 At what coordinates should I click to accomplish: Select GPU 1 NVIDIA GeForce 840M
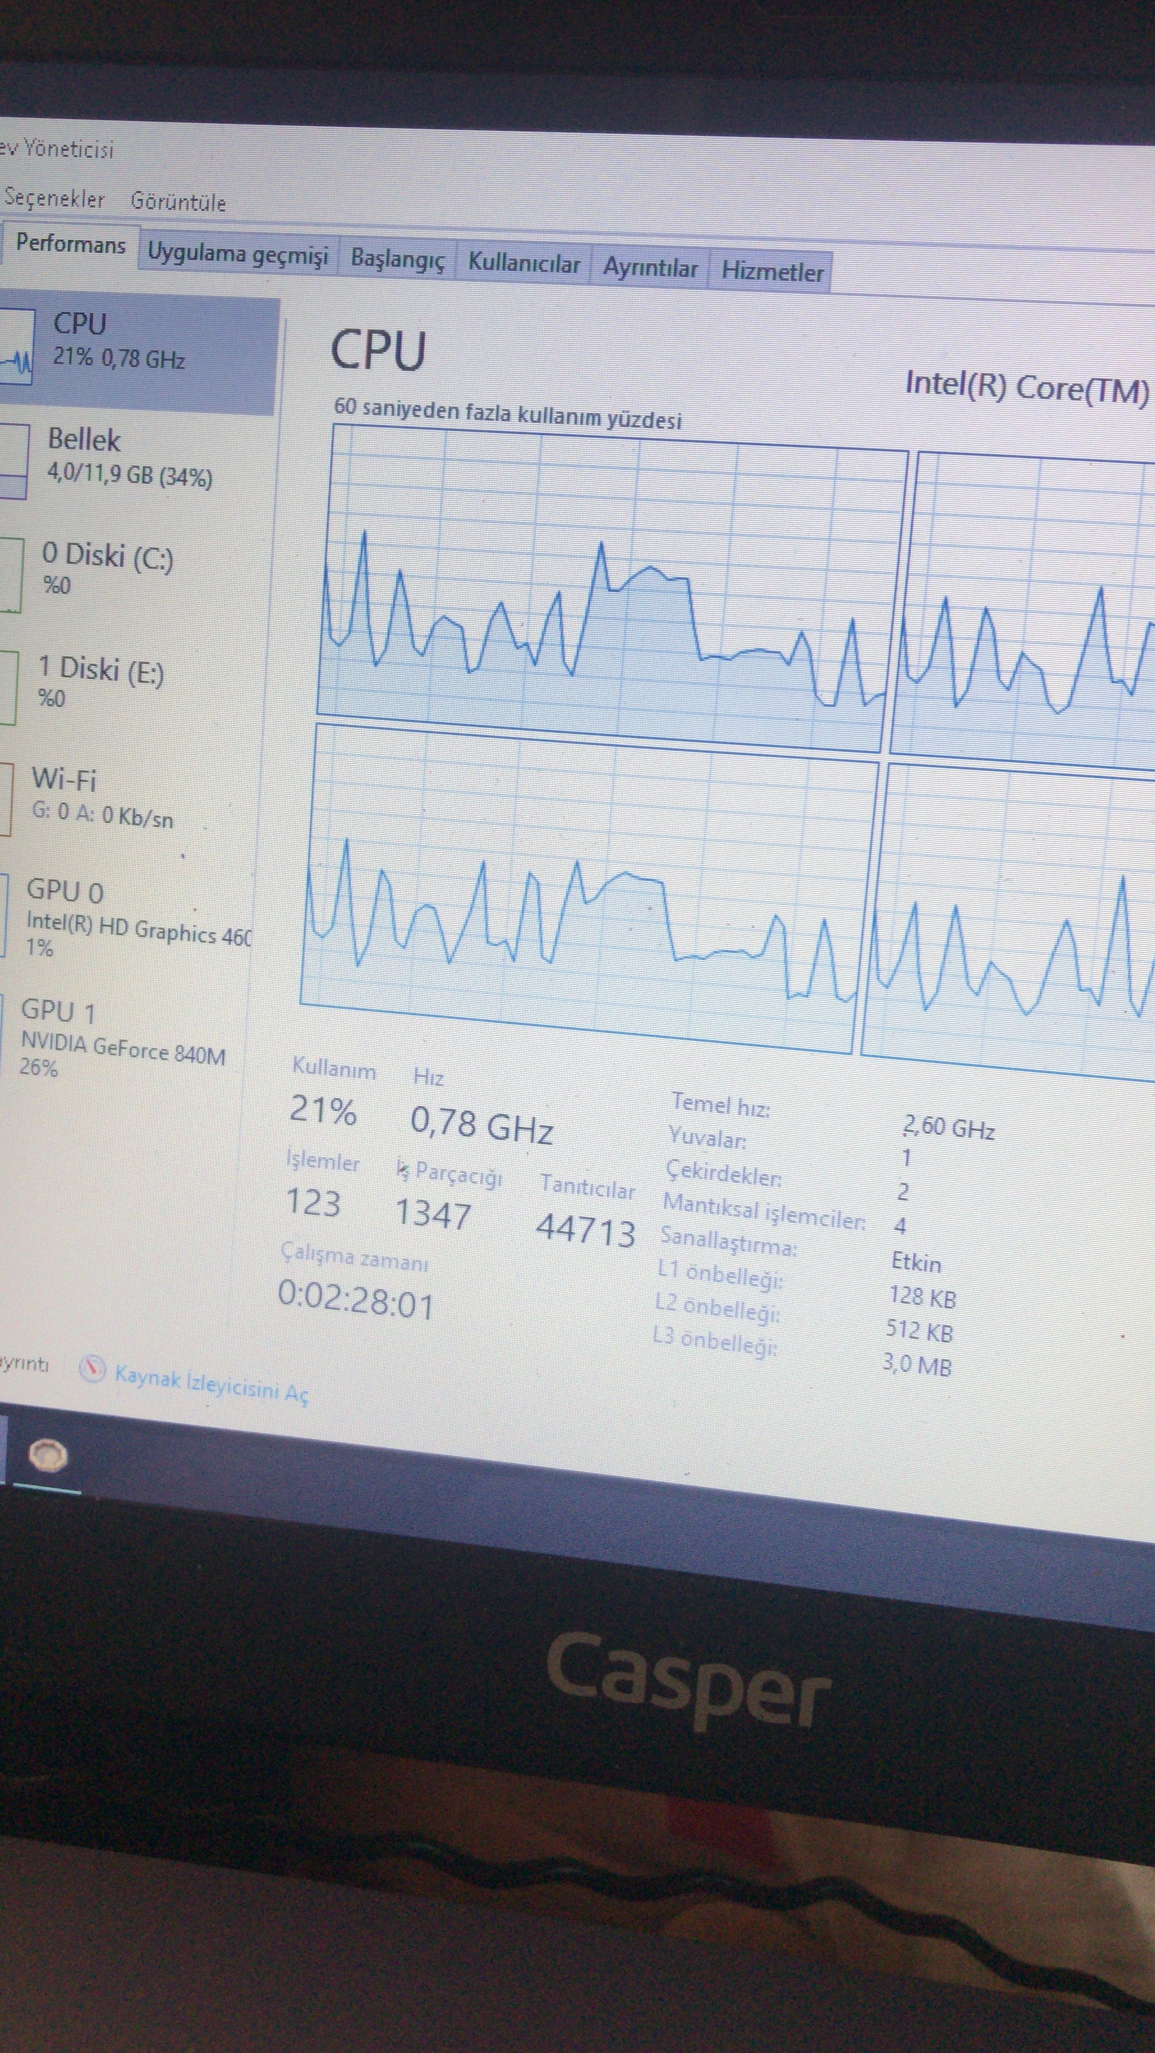pyautogui.click(x=120, y=1036)
